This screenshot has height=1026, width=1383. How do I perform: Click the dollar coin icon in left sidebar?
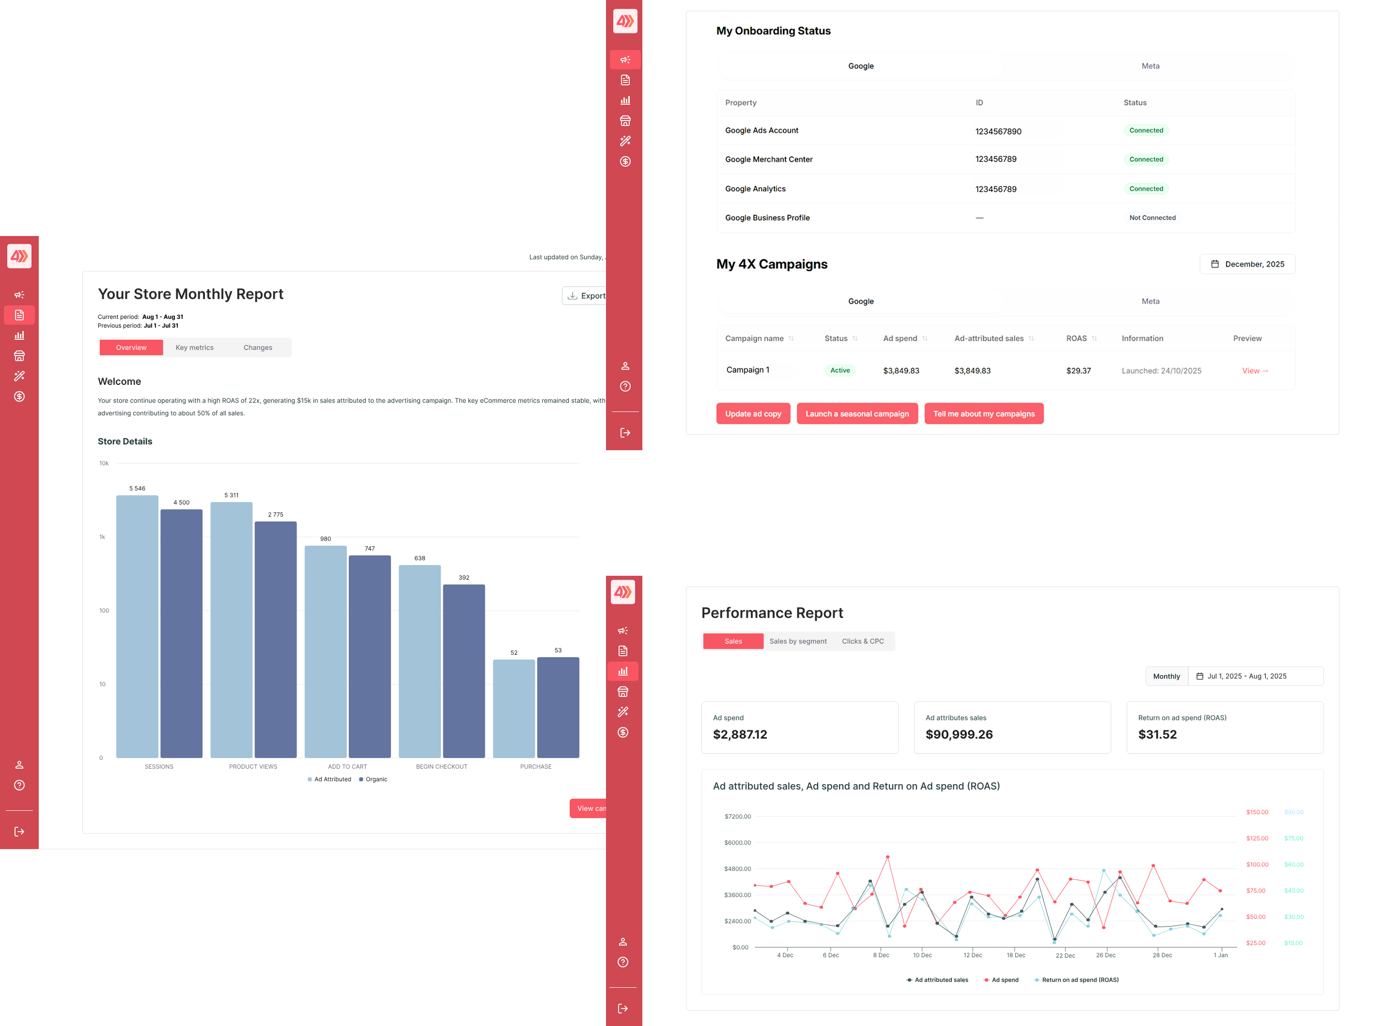(19, 396)
